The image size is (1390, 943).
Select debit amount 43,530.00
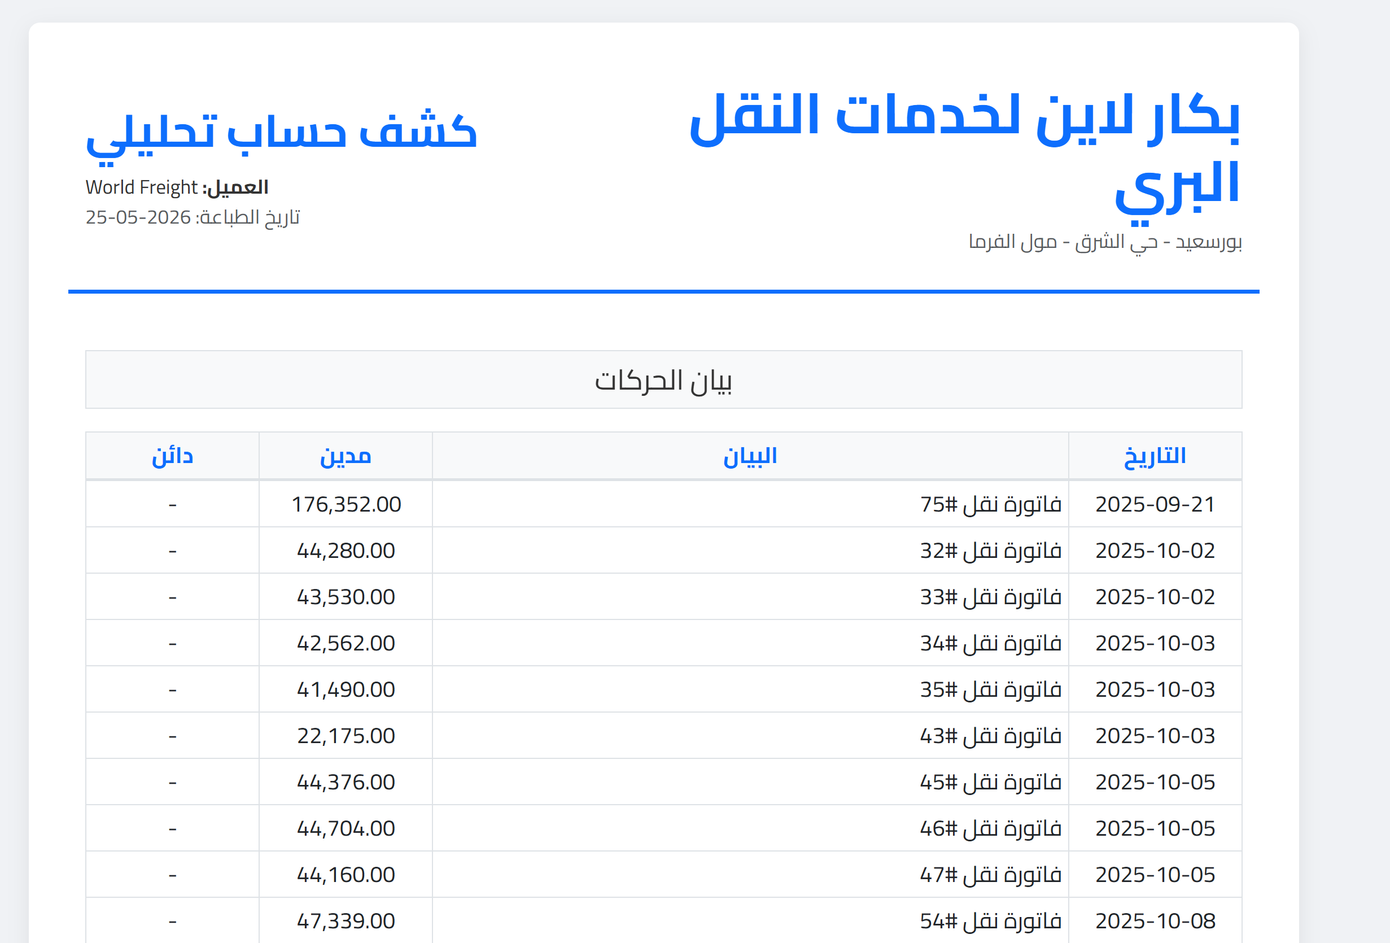point(346,597)
